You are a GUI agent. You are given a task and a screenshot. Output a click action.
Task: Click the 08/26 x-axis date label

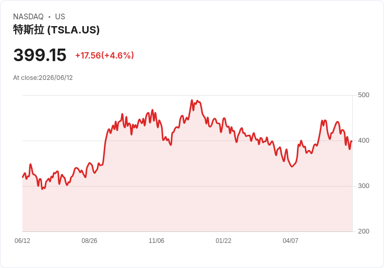point(89,240)
